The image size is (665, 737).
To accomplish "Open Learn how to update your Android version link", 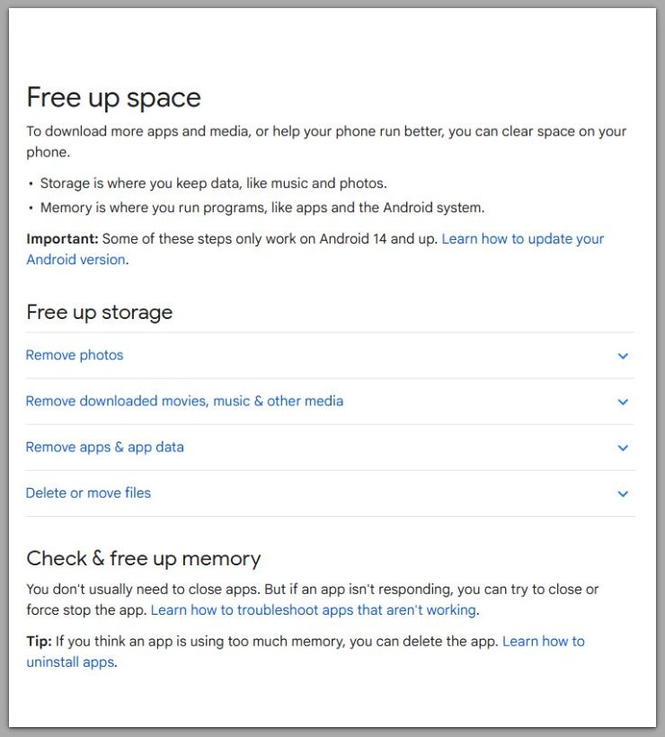I will click(x=522, y=239).
